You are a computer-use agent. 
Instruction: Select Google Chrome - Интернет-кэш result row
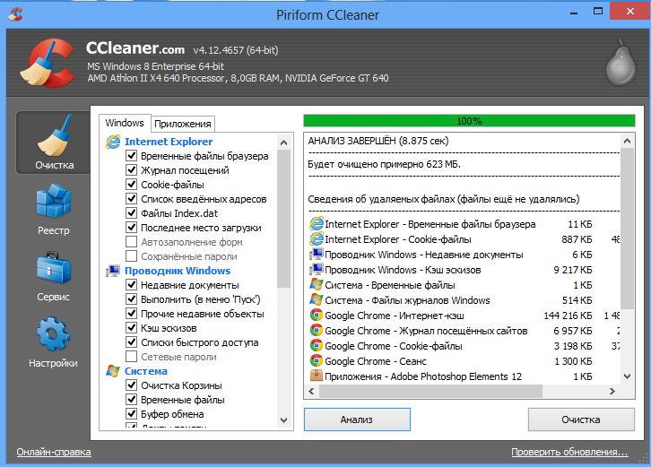pyautogui.click(x=464, y=316)
